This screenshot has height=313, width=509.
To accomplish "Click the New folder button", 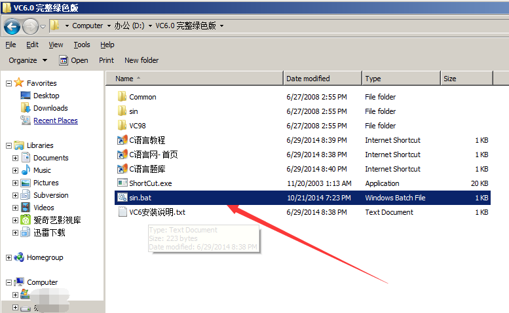I will tap(141, 60).
